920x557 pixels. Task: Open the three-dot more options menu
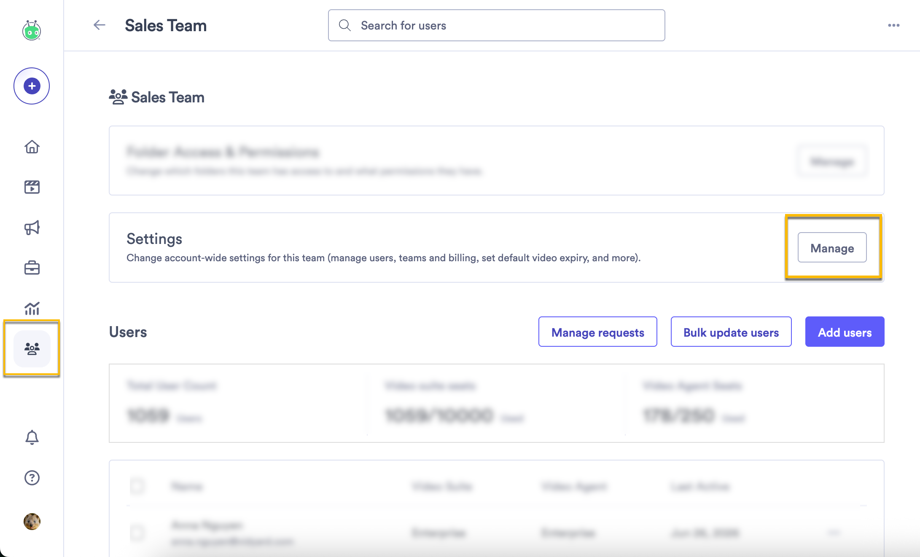click(894, 25)
